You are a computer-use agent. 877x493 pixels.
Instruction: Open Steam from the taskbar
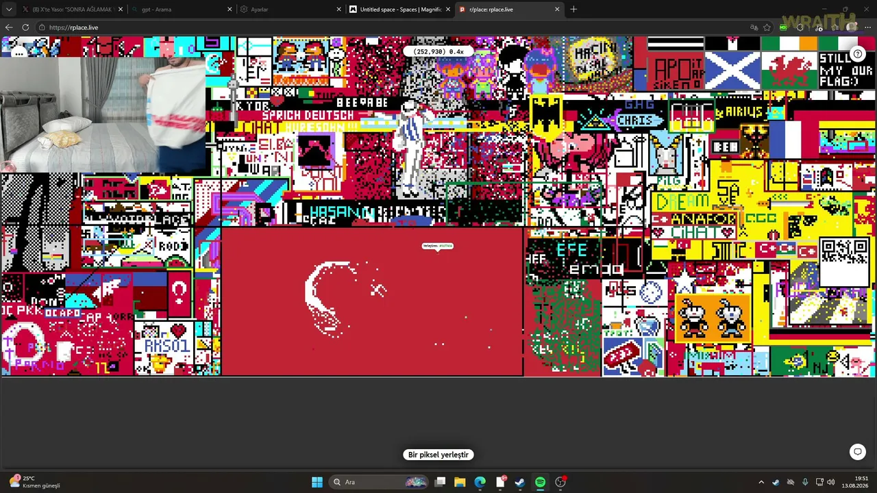point(520,482)
